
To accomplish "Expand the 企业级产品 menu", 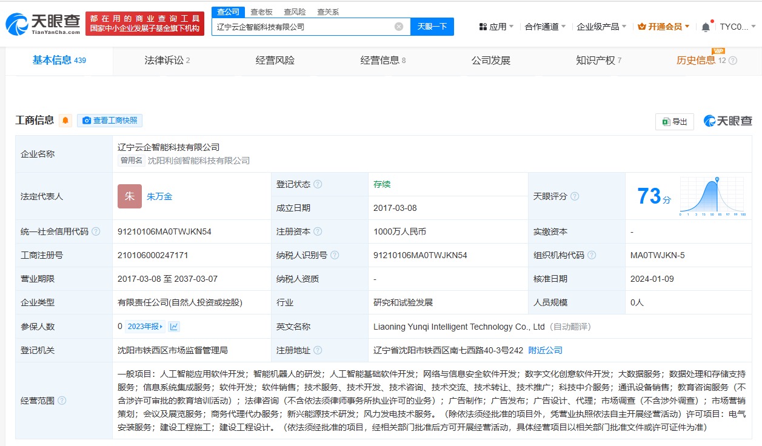I will [x=601, y=27].
